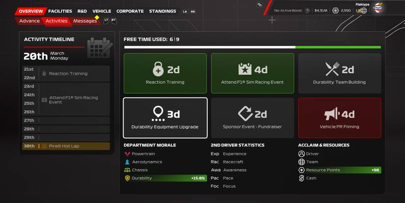Viewport: 405px width, 203px height.
Task: Open the Overview tab
Action: pyautogui.click(x=31, y=11)
